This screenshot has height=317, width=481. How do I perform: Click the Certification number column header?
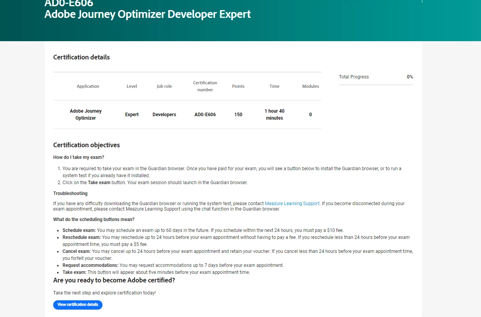205,86
